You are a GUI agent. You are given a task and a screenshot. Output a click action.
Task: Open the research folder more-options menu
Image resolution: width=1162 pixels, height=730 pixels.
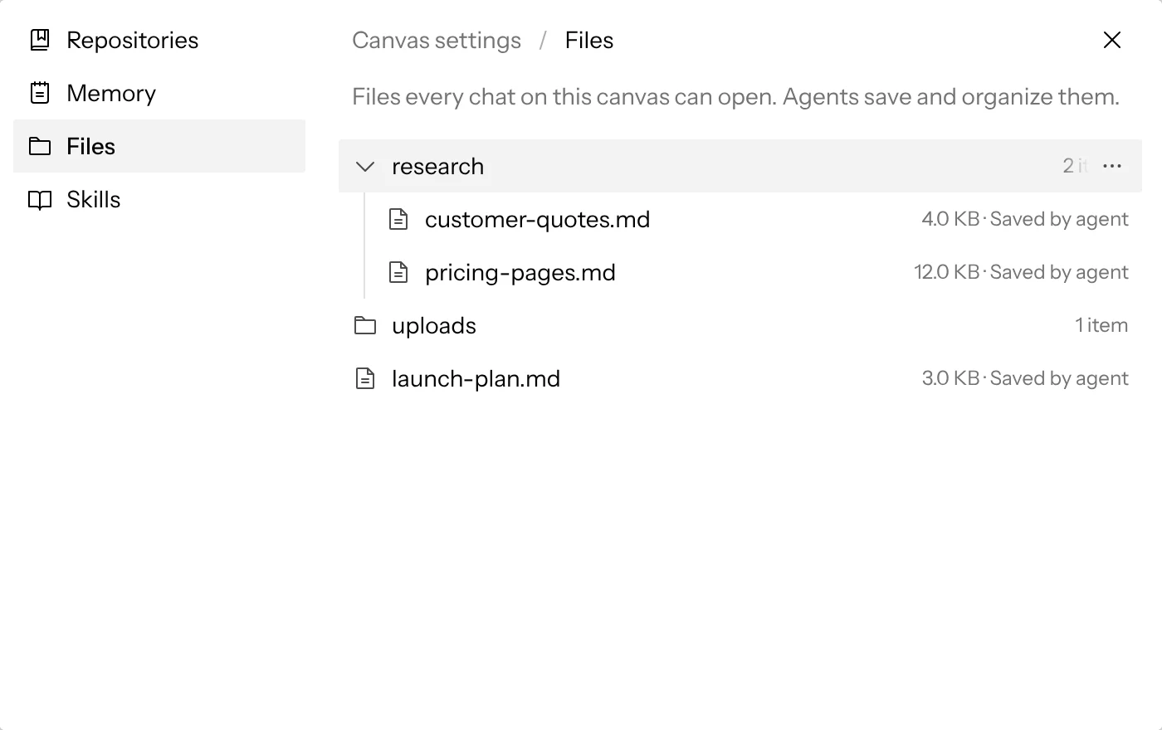tap(1112, 166)
